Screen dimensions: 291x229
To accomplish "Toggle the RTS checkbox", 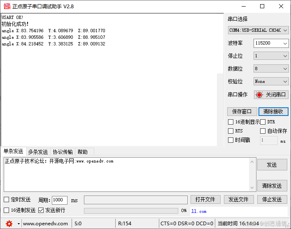I will click(230, 131).
